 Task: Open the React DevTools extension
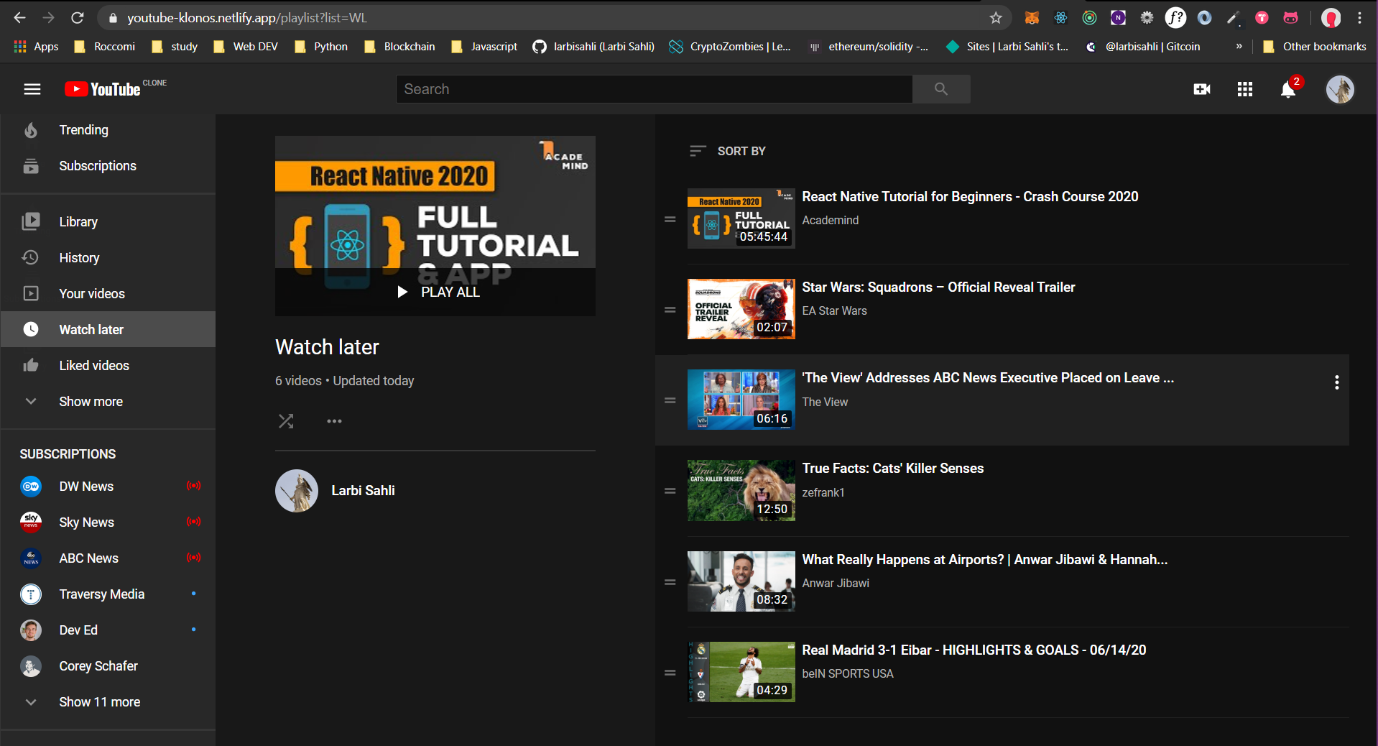(x=1060, y=18)
